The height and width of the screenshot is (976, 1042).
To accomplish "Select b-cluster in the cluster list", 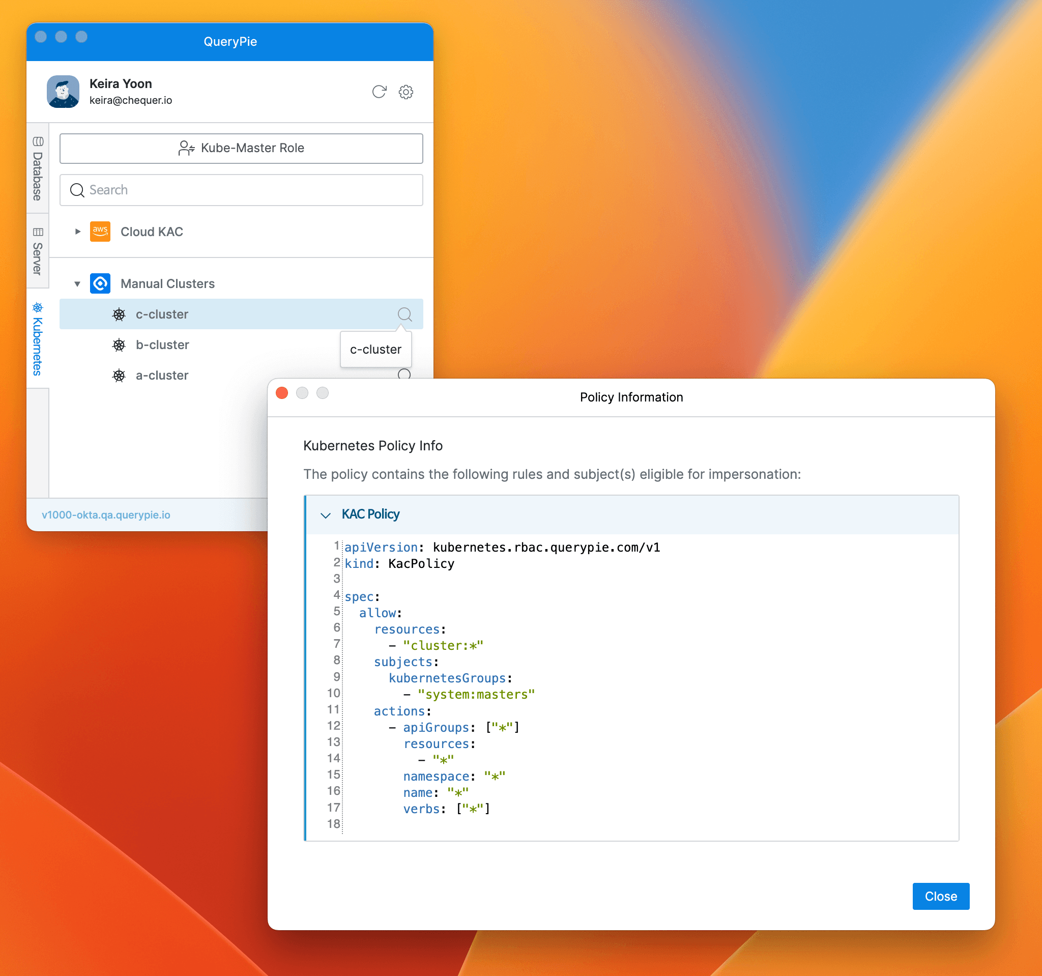I will point(162,345).
